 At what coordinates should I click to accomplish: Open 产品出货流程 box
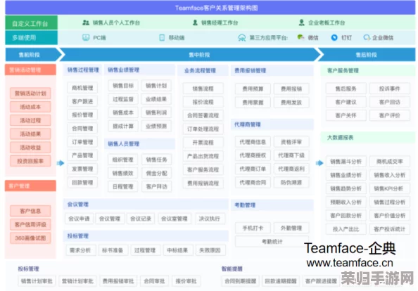[203, 156]
